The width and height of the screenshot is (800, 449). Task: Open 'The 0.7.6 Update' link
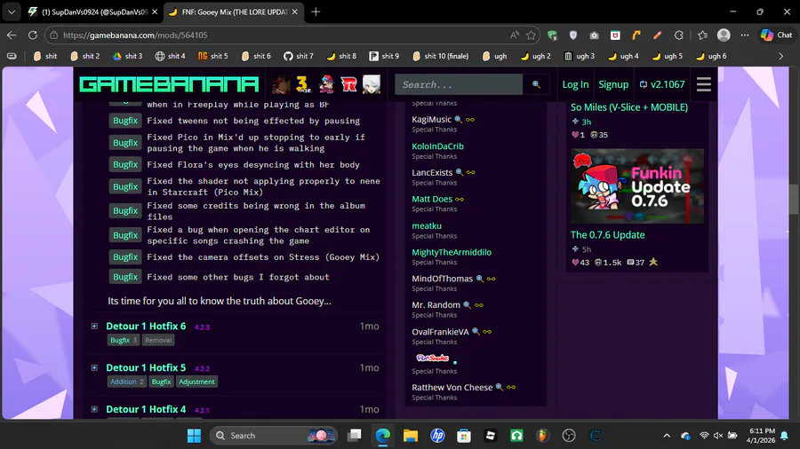(x=608, y=234)
